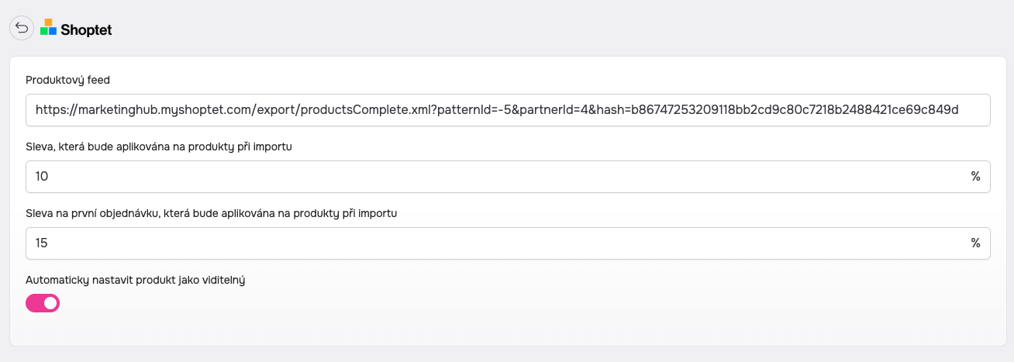1014x362 pixels.
Task: Click the back arrow button
Action: 22,29
